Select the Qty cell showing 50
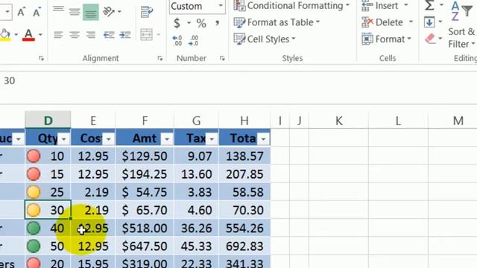Image resolution: width=477 pixels, height=268 pixels. pos(48,246)
